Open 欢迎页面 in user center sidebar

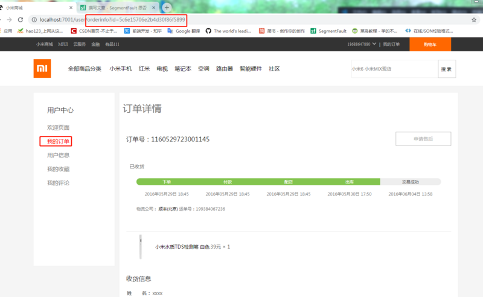point(58,127)
